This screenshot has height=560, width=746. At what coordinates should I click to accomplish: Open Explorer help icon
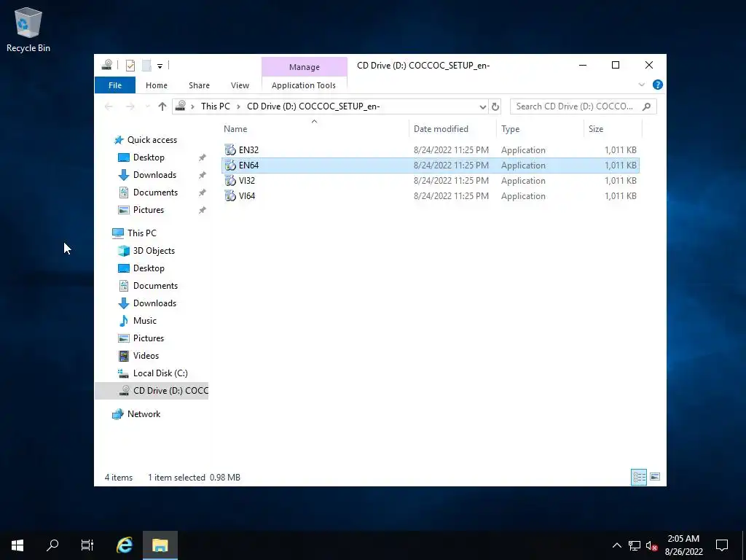point(658,85)
